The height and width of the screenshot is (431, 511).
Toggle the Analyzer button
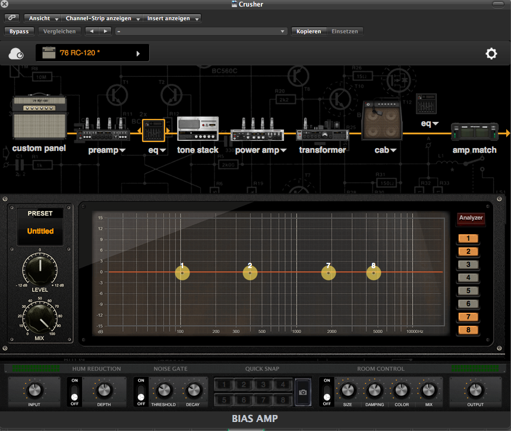tap(471, 218)
